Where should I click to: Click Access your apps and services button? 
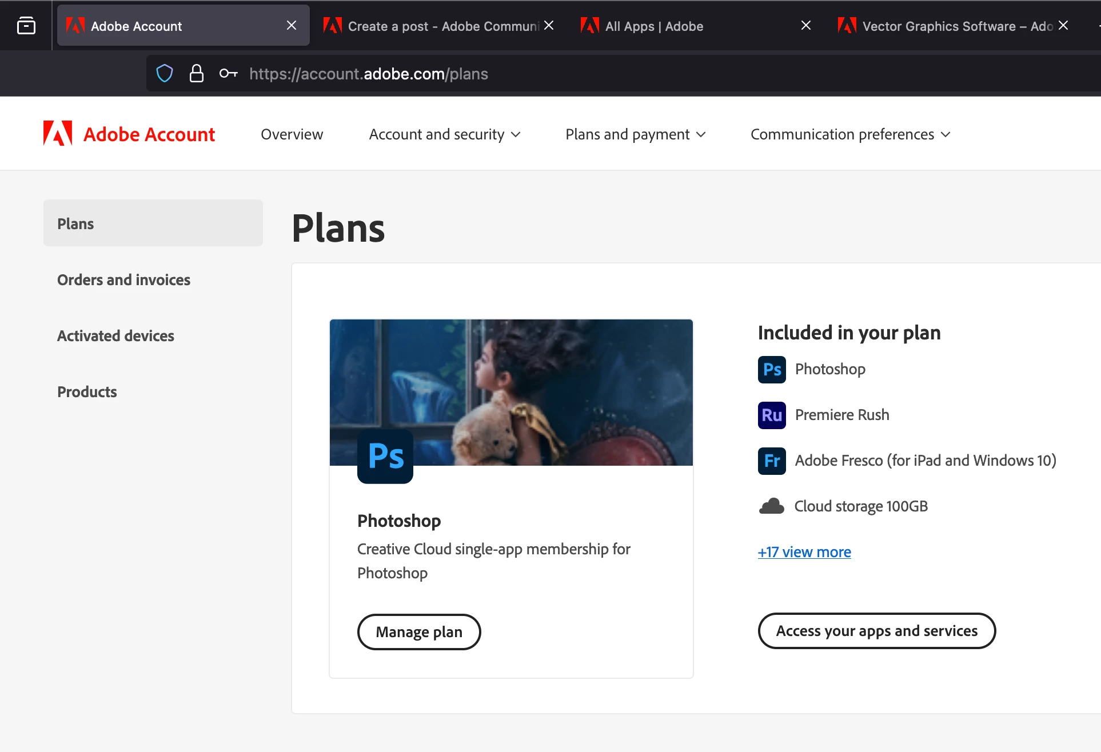tap(876, 631)
